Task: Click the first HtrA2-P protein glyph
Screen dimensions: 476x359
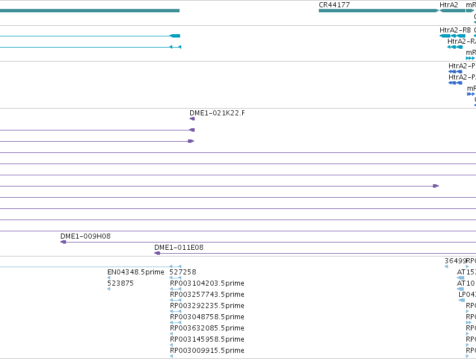Action: [455, 72]
